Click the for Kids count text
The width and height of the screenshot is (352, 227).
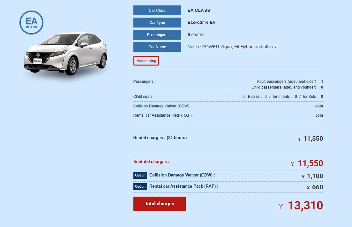(x=313, y=97)
